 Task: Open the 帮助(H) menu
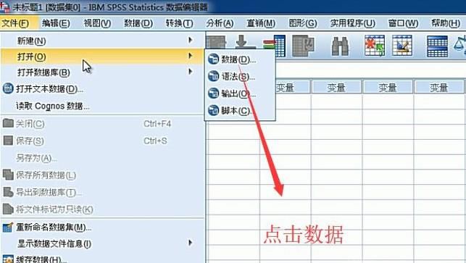click(446, 23)
